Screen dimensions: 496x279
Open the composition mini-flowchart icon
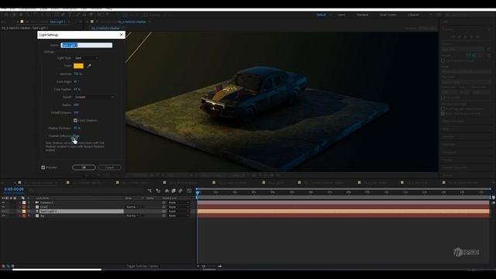pos(150,191)
